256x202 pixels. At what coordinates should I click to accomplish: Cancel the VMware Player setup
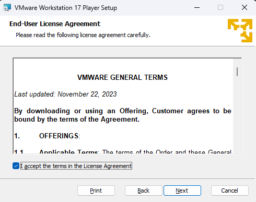tap(229, 191)
